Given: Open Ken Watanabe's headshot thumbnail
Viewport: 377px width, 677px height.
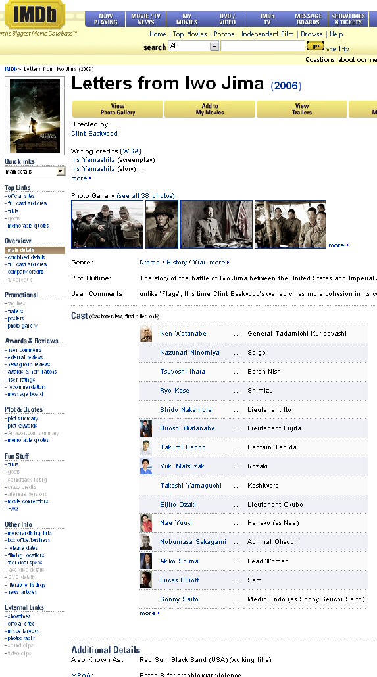Looking at the screenshot, I should 146,334.
